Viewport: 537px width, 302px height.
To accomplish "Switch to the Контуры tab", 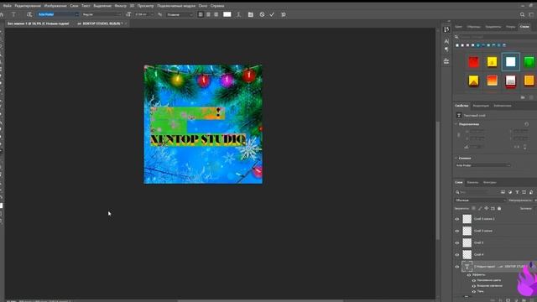I will tap(489, 183).
